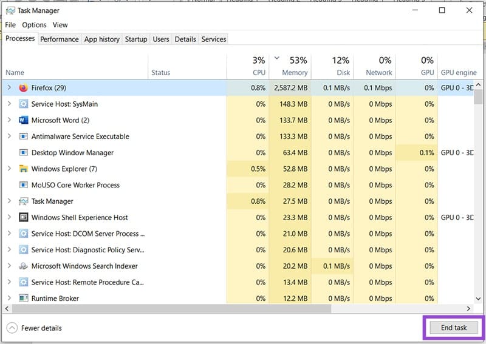Switch to the Users tab
Screen dimensions: 486x344
pos(161,39)
